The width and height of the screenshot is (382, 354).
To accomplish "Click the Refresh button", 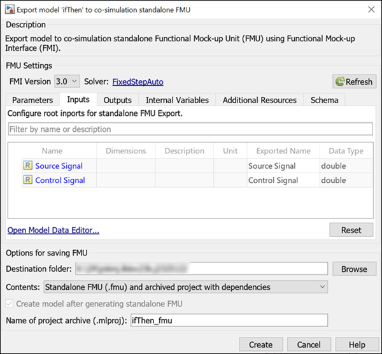I will pos(354,81).
